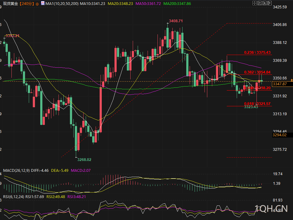Select the 0.236 \ 3375.43 Fibonacci level

(257, 53)
